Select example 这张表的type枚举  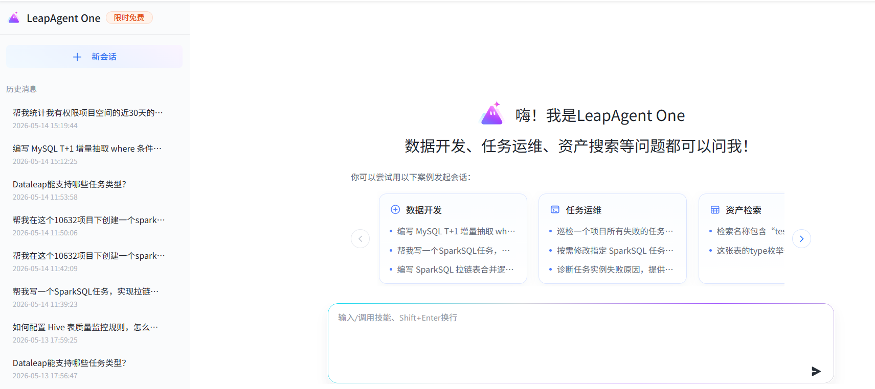click(750, 251)
